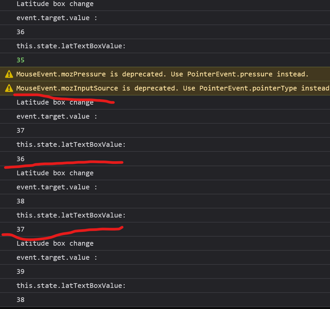
Task: Click the "event.target.value :" line directly above 36
Action: pos(57,18)
